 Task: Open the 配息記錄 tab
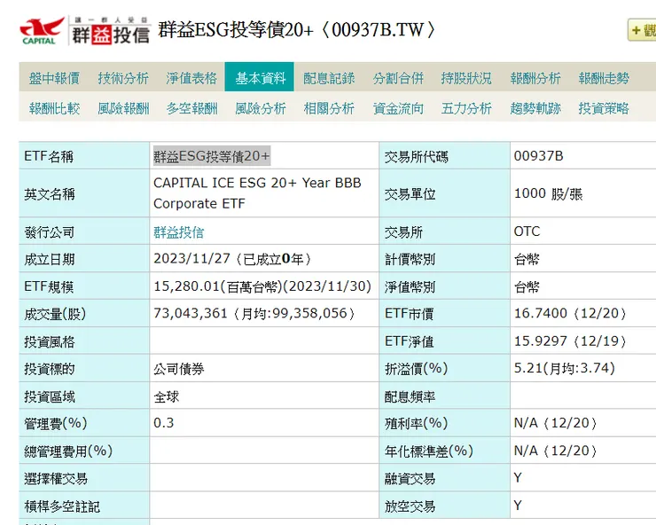coord(329,78)
